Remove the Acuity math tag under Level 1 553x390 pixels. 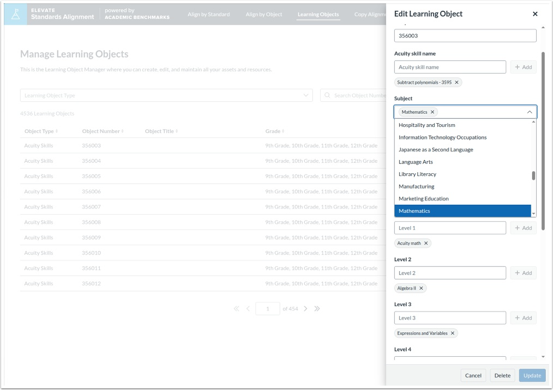tap(425, 243)
